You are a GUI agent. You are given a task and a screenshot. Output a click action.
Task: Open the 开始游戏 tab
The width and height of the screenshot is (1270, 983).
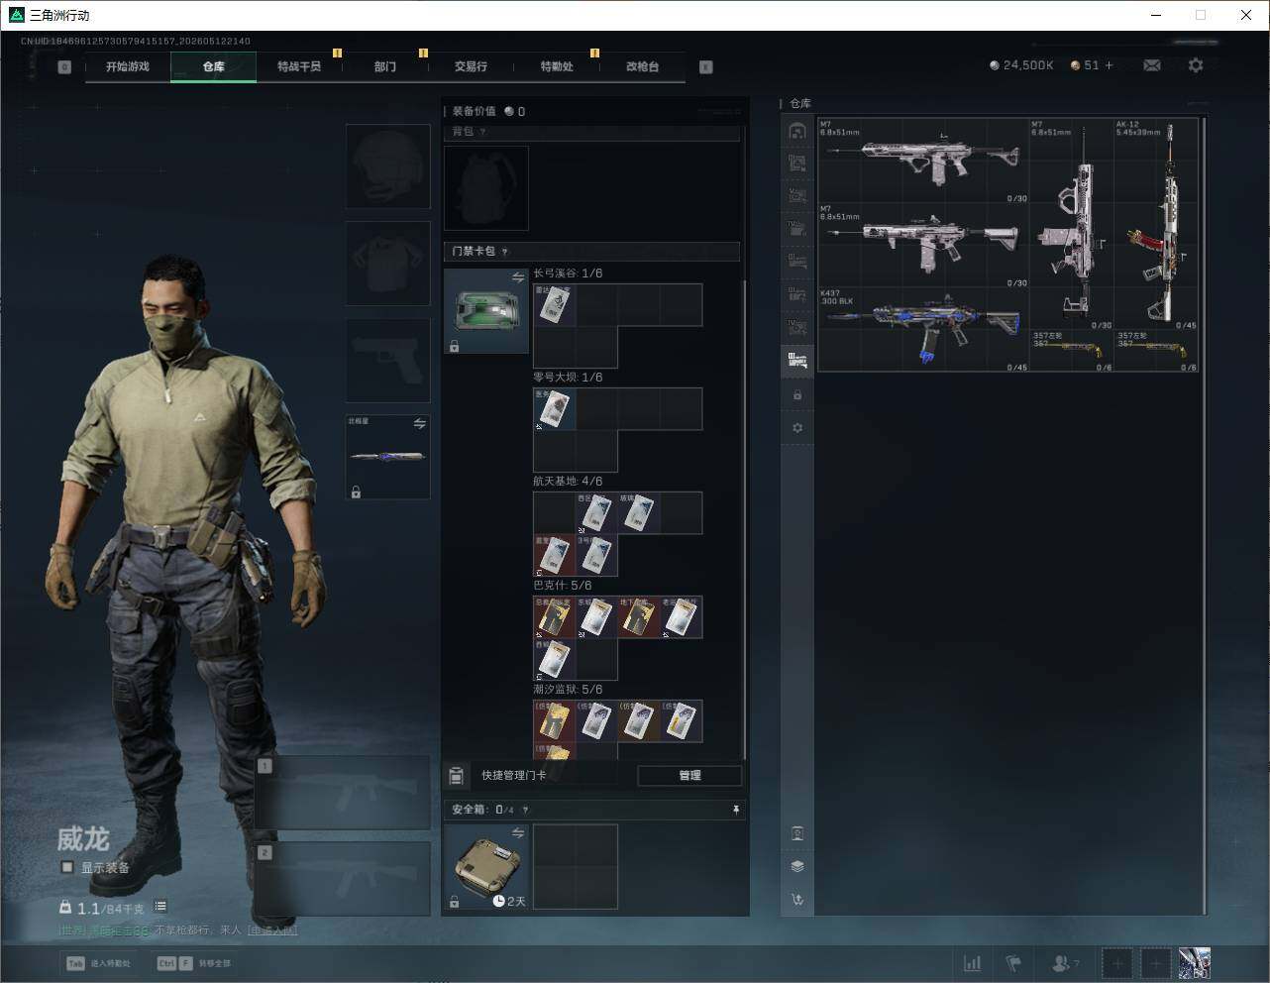(x=128, y=66)
